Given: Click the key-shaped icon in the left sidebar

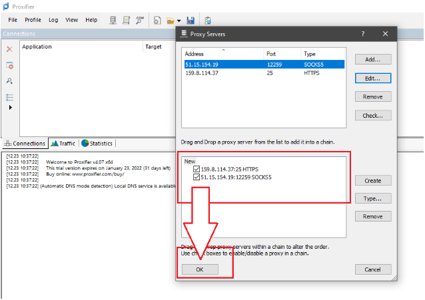Looking at the screenshot, I should point(9,81).
